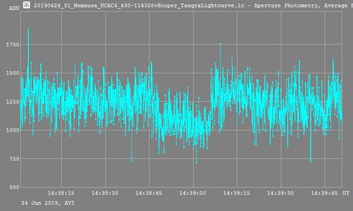Image resolution: width=353 pixels, height=211 pixels.
Task: Click the Tangra app icon in title
Action: point(26,4)
